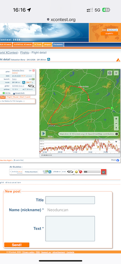The width and height of the screenshot is (121, 264).
Task: Click the orange triangle at heading's right
Action: click(x=118, y=60)
